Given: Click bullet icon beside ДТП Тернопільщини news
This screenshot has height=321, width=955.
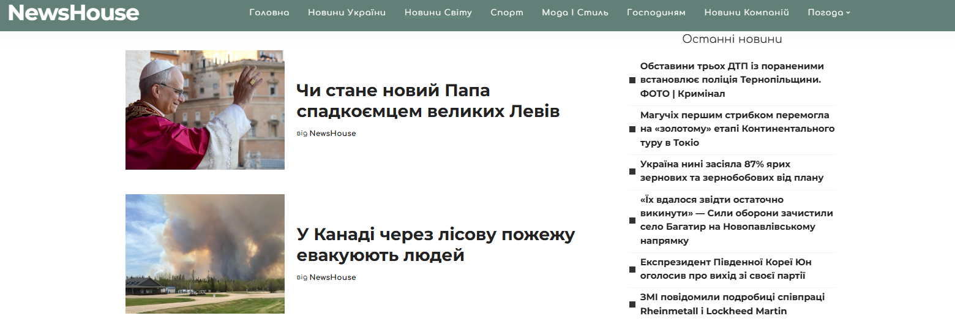Looking at the screenshot, I should tap(632, 80).
